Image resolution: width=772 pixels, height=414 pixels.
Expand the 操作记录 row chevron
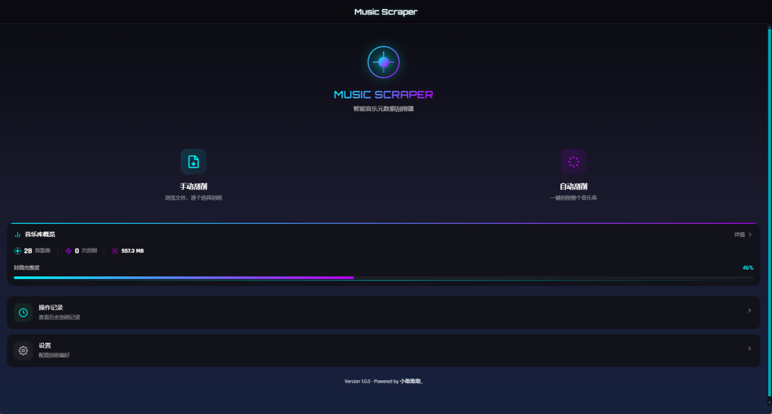point(750,311)
